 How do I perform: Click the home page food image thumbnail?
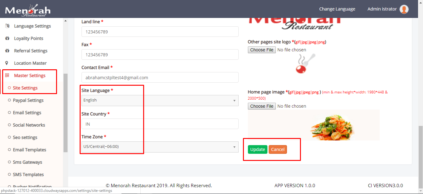[313, 125]
